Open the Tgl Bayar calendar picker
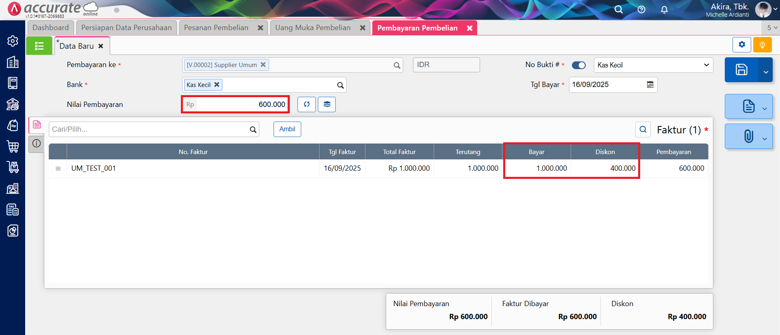Screen dimensions: 780x335 [x=650, y=85]
